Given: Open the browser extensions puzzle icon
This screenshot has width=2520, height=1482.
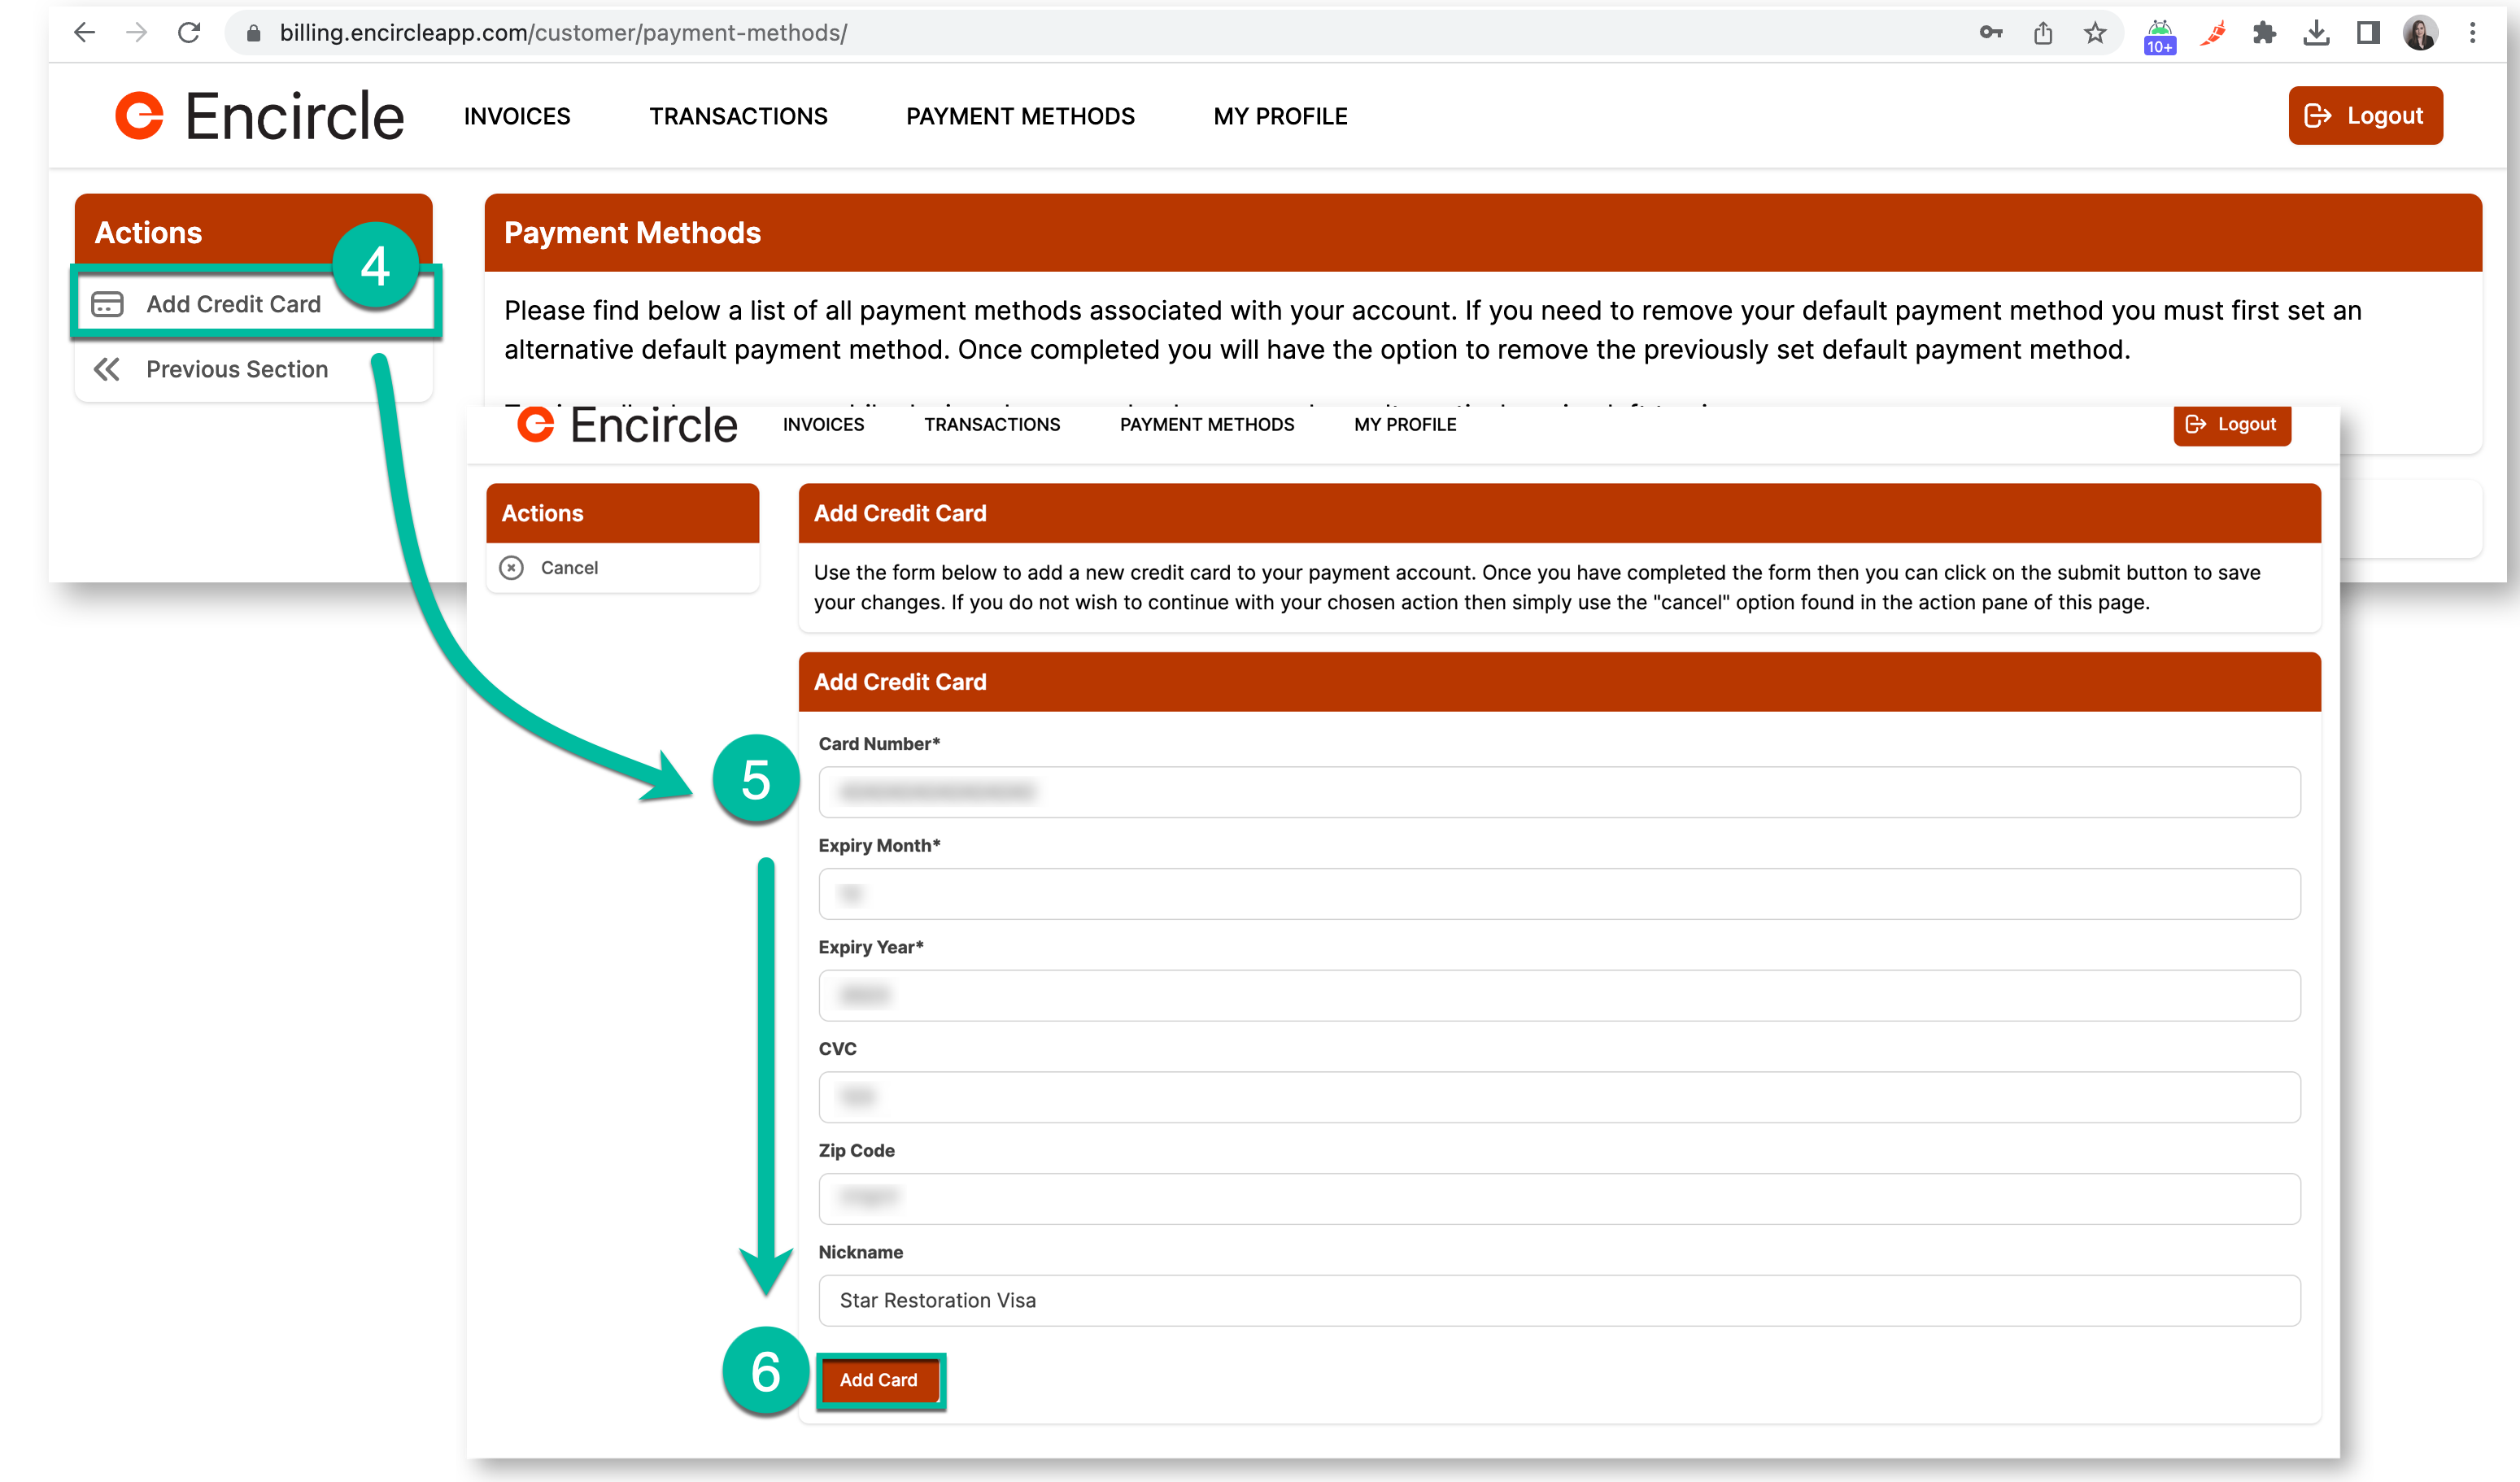Looking at the screenshot, I should [2265, 32].
